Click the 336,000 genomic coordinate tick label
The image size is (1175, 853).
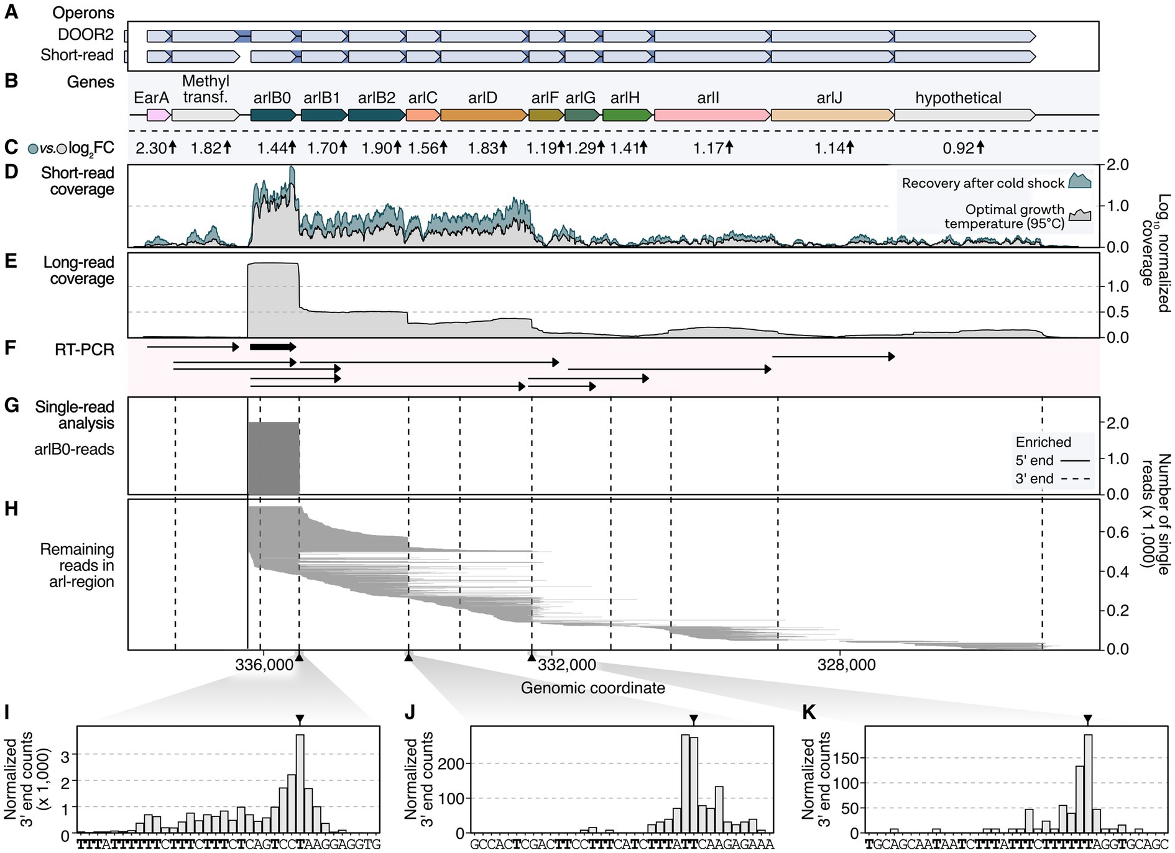264,665
